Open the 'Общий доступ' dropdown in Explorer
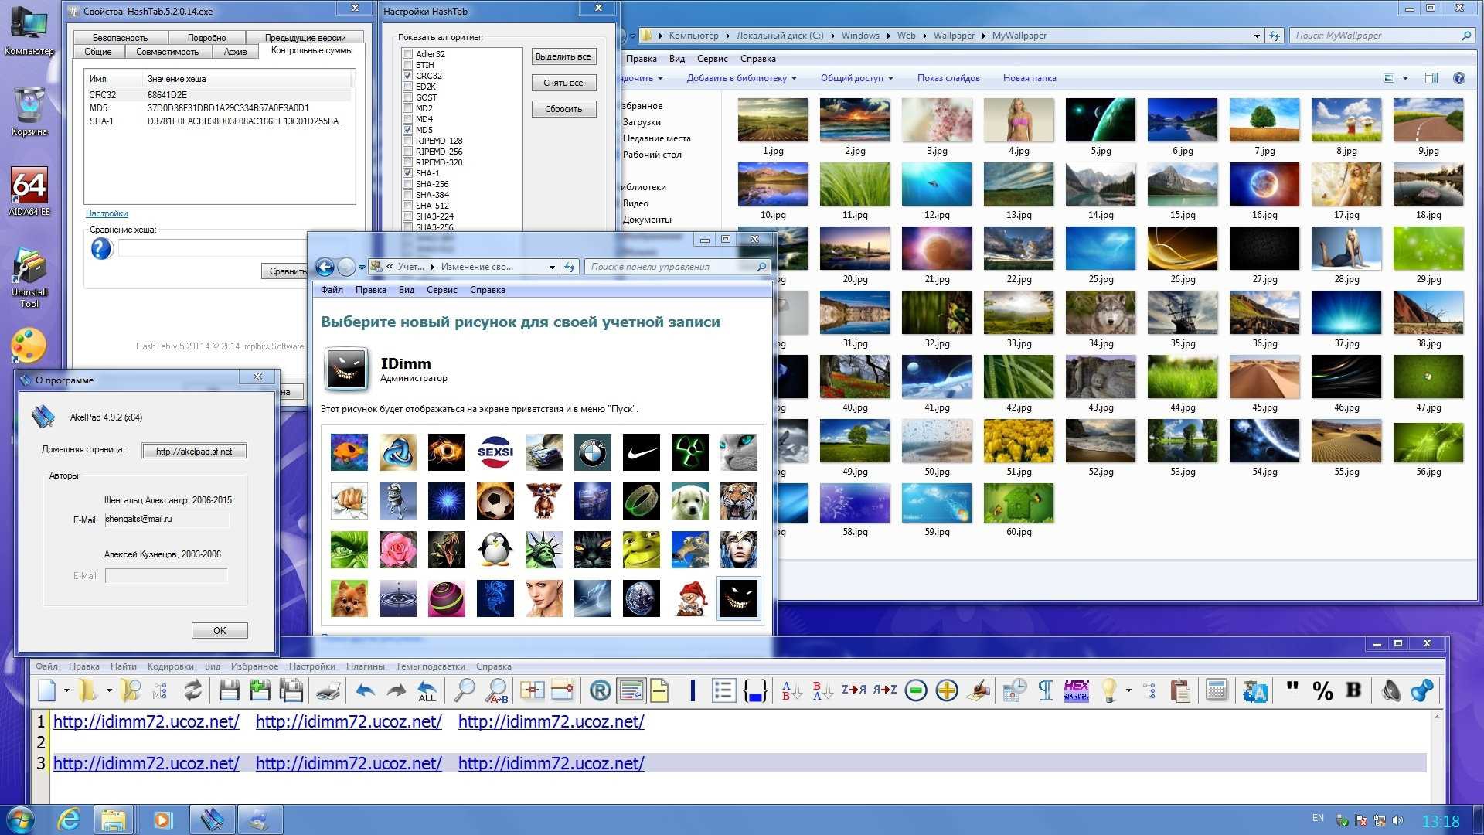 pyautogui.click(x=857, y=78)
